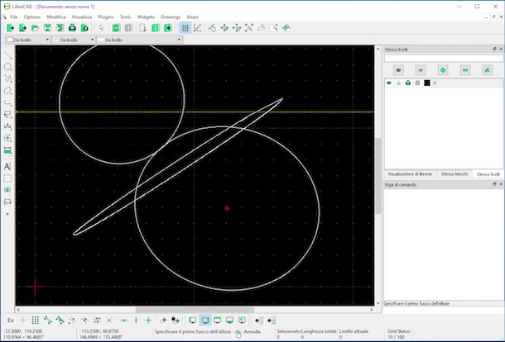This screenshot has width=505, height=342.
Task: Open the Visualizza menu
Action: pos(81,17)
